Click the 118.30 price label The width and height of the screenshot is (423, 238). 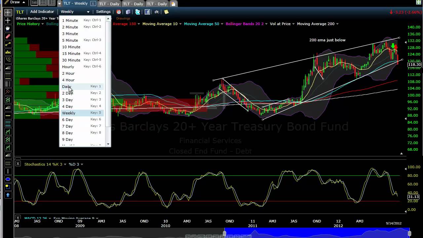pos(414,65)
